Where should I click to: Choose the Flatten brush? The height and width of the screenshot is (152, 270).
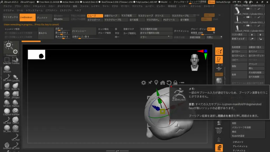(15, 103)
